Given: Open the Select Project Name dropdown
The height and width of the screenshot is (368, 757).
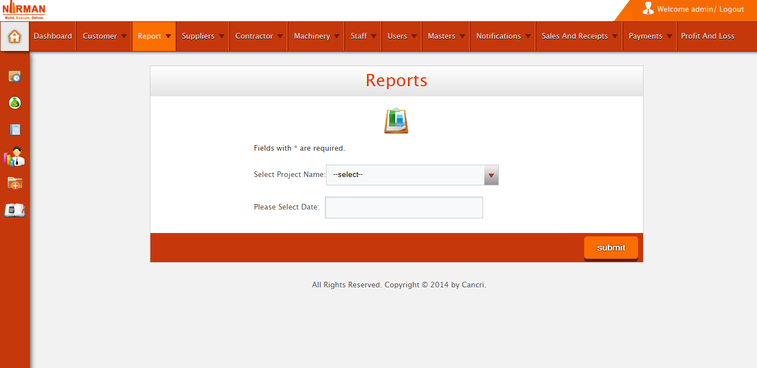Looking at the screenshot, I should pos(412,175).
